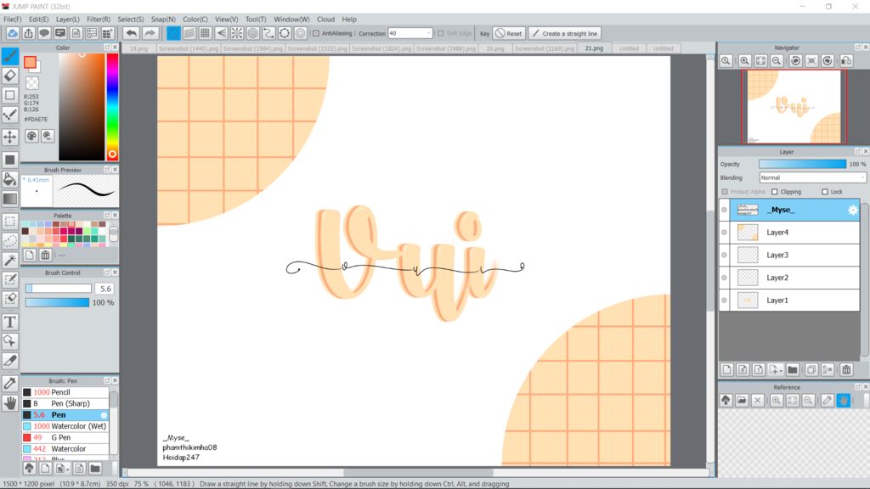Select the Brush tool in left toolbar
This screenshot has height=489, width=870.
click(x=10, y=56)
